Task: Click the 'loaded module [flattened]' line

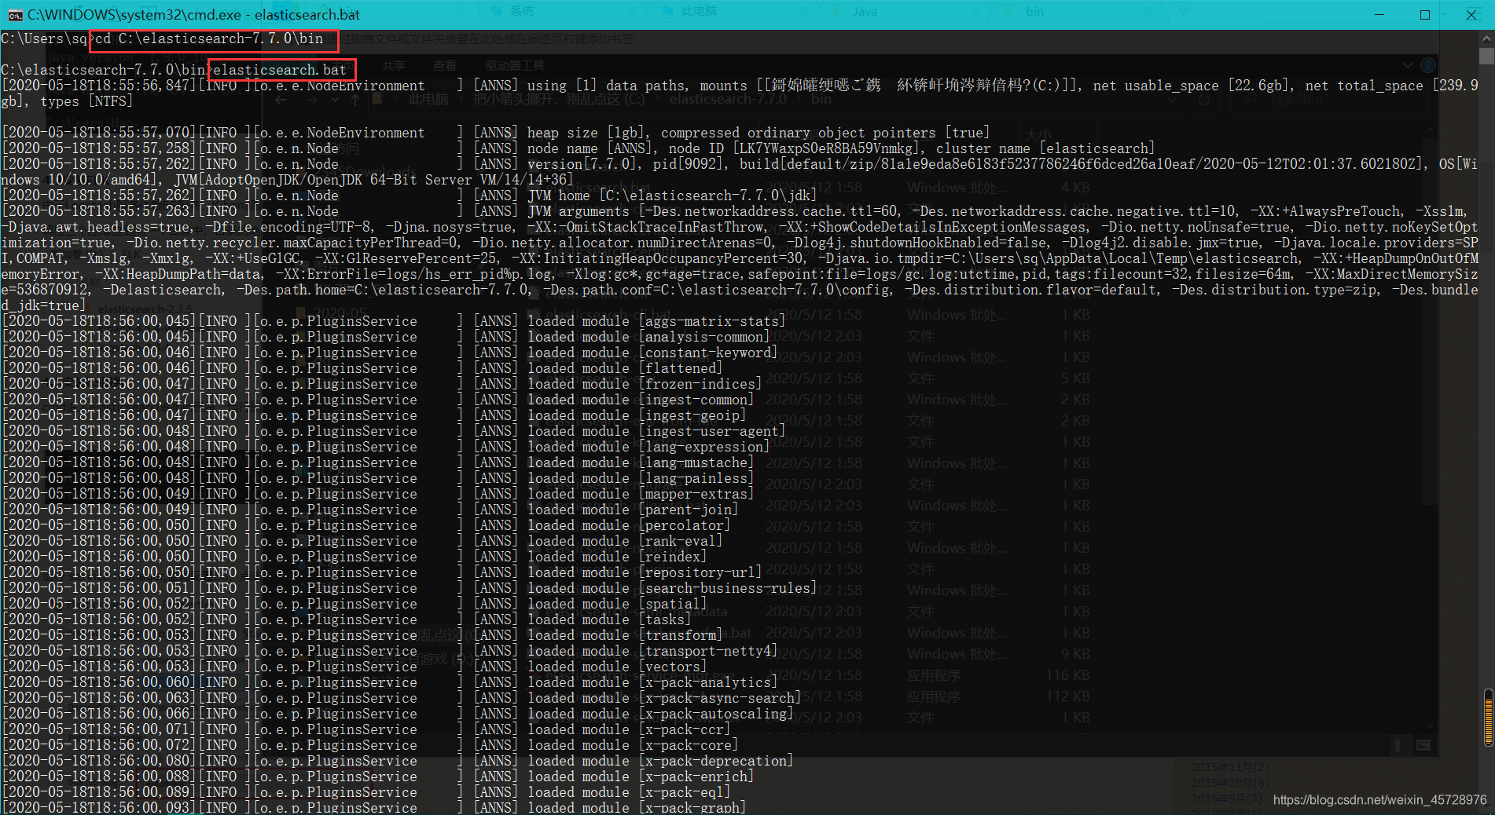Action: tap(625, 368)
